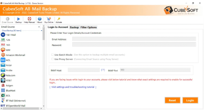204x110 pixels.
Task: Collapse the Cloud Backup [92 items] group
Action: [x=41, y=31]
